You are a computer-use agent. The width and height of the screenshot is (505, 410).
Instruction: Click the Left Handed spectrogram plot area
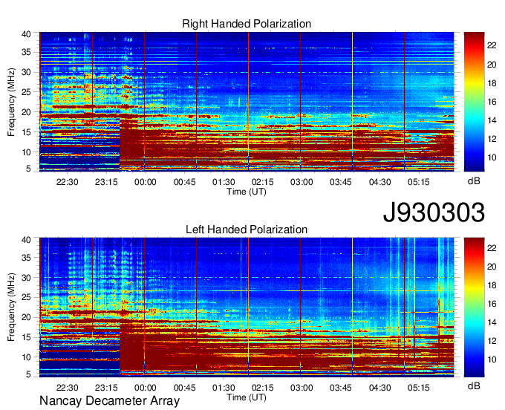pos(247,307)
